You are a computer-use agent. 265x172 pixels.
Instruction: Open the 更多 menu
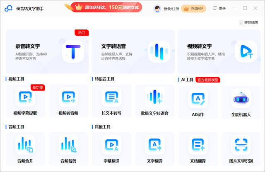(x=219, y=8)
